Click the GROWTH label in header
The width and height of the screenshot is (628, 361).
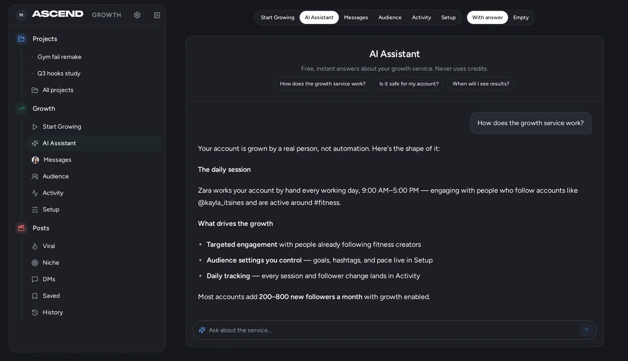pyautogui.click(x=106, y=15)
